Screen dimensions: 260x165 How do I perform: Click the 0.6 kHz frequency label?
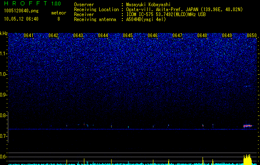coord(3,157)
